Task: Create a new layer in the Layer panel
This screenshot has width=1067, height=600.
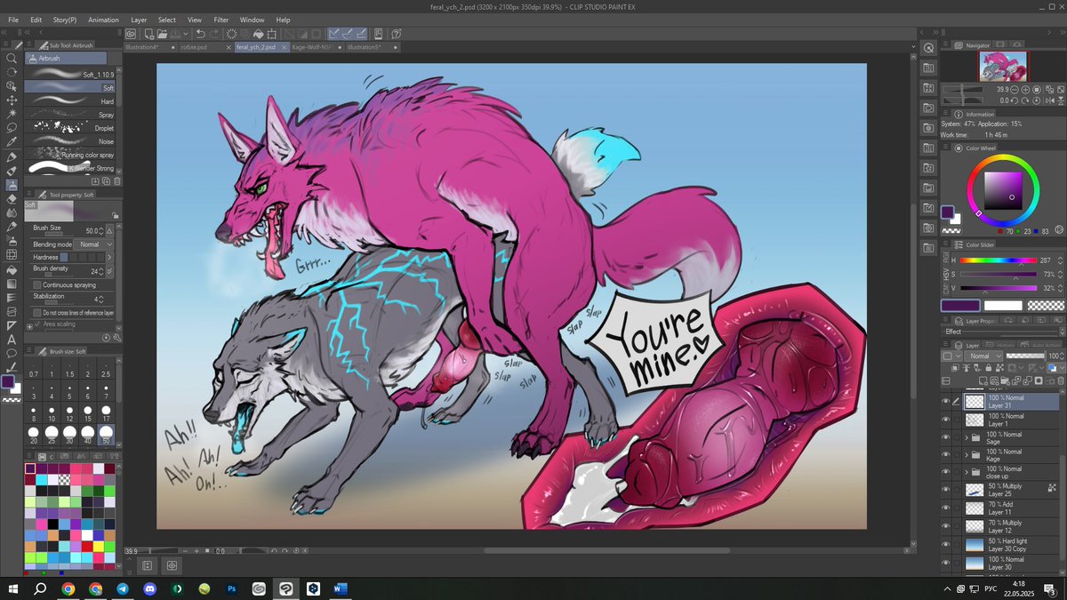Action: (x=983, y=380)
